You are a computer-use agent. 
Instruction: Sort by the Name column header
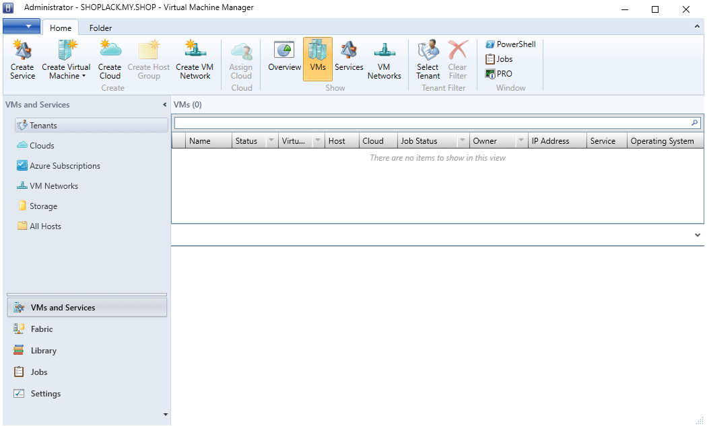[209, 141]
